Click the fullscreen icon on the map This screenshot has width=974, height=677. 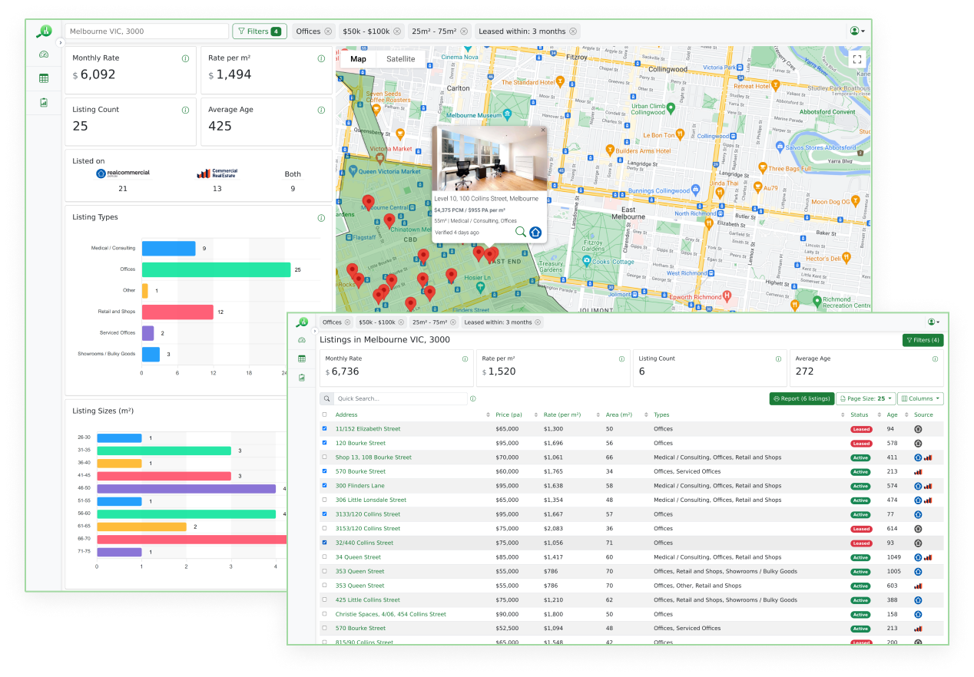tap(856, 58)
